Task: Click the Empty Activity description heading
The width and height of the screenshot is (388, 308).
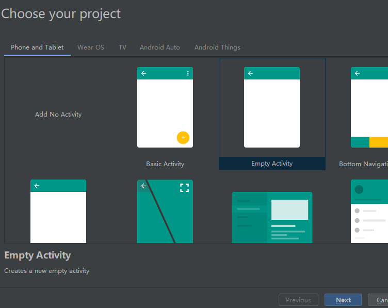Action: click(37, 255)
